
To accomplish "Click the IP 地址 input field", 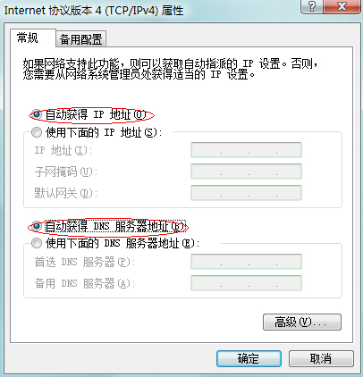I will click(246, 150).
